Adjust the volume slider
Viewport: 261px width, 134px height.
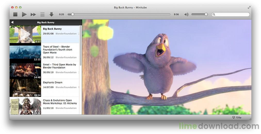[199, 14]
